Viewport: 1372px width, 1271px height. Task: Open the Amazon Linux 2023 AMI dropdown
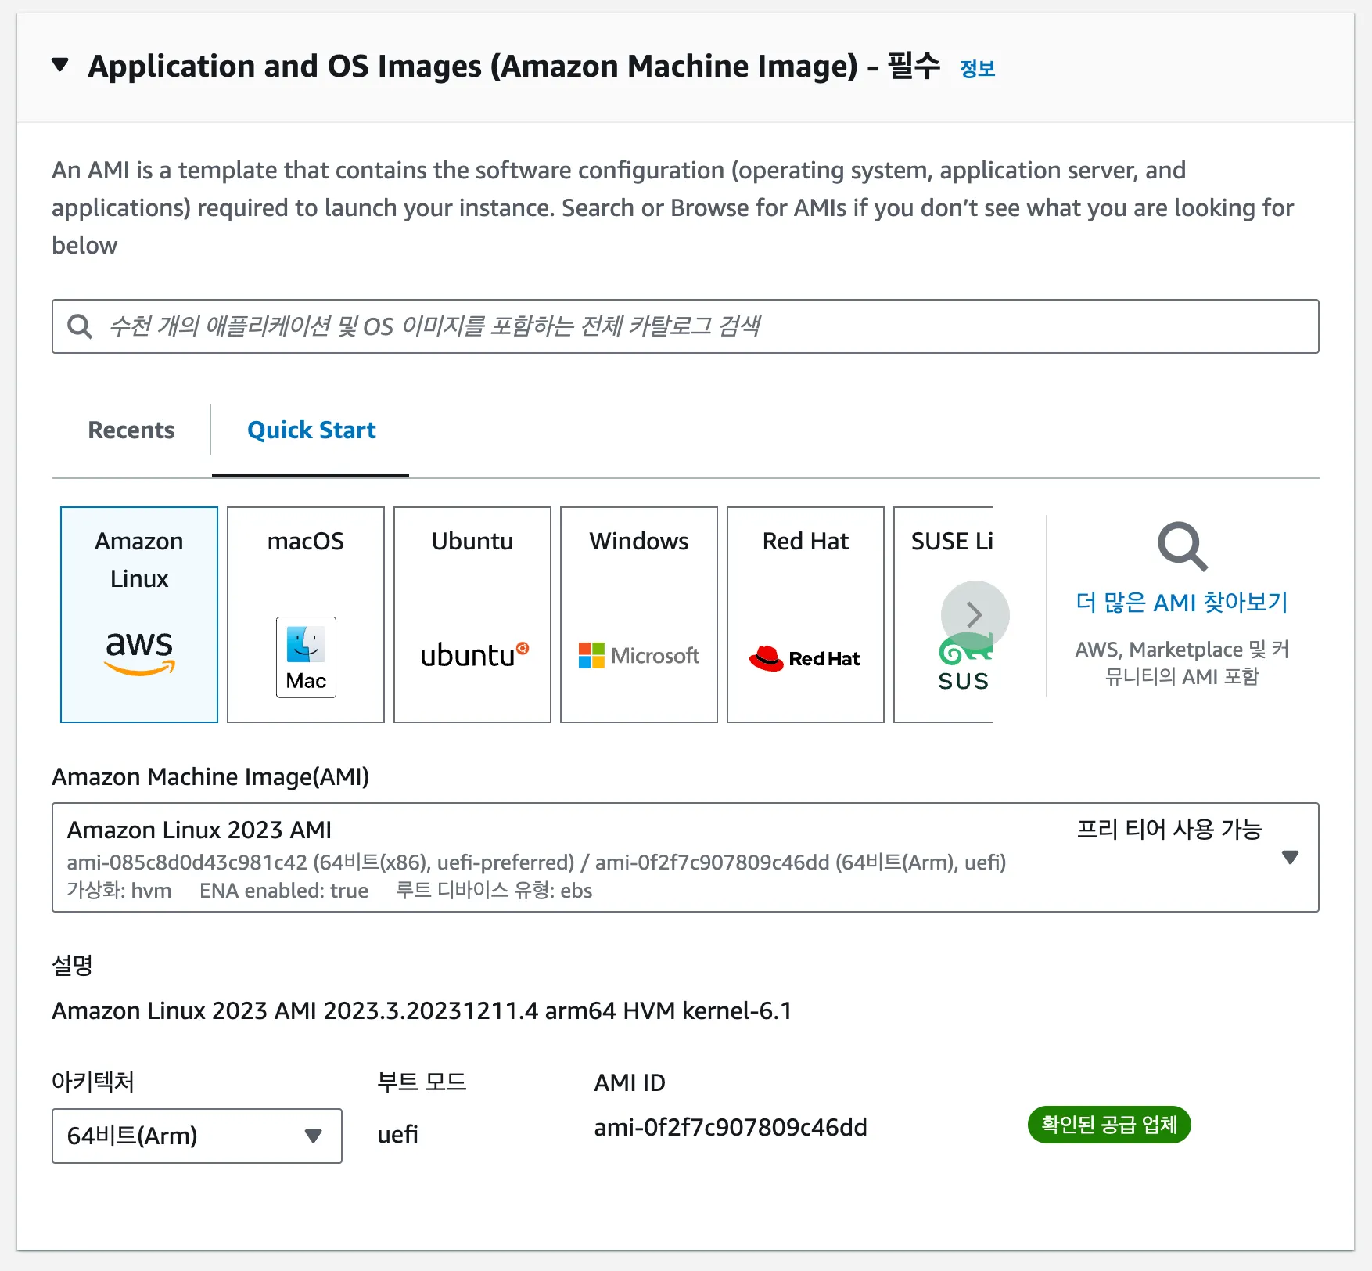[685, 858]
